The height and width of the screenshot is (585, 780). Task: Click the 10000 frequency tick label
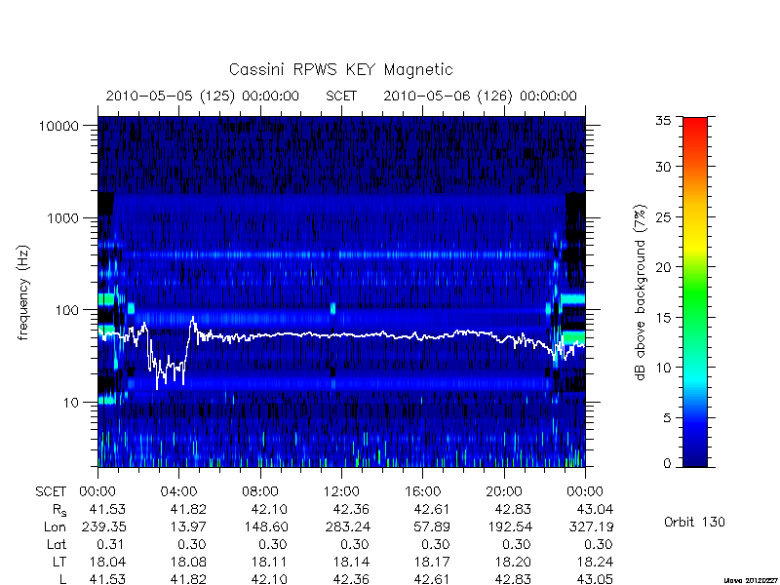coord(58,127)
